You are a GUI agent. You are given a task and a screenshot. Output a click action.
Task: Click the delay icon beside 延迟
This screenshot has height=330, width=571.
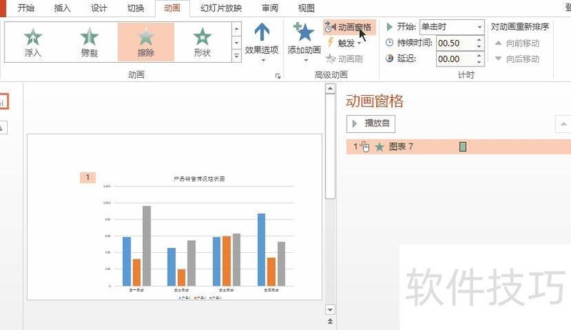tap(389, 59)
